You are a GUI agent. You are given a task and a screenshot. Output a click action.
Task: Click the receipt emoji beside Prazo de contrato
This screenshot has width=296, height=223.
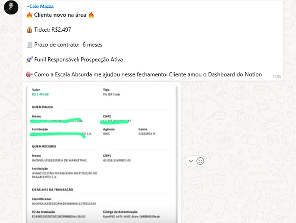[30, 45]
